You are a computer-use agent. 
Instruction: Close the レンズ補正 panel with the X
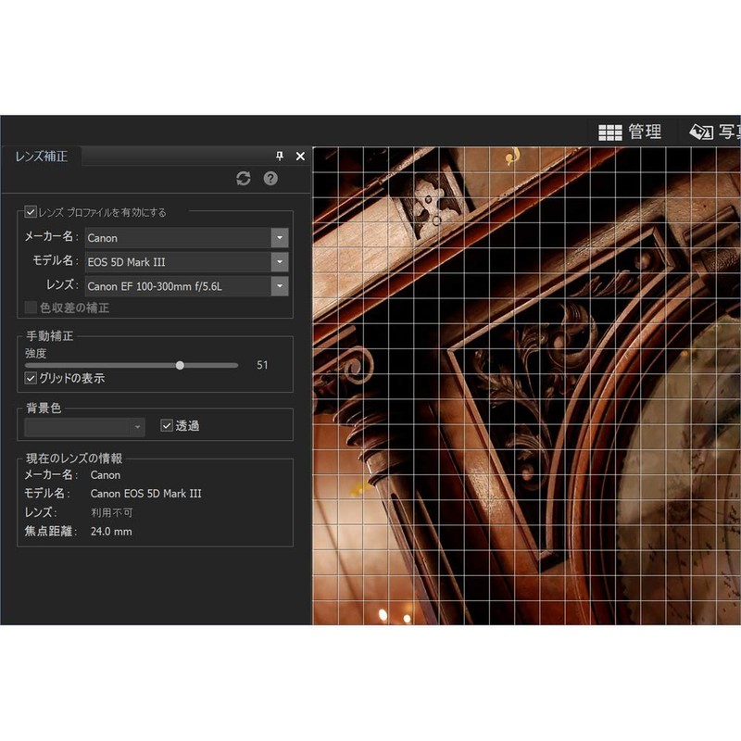tap(299, 157)
